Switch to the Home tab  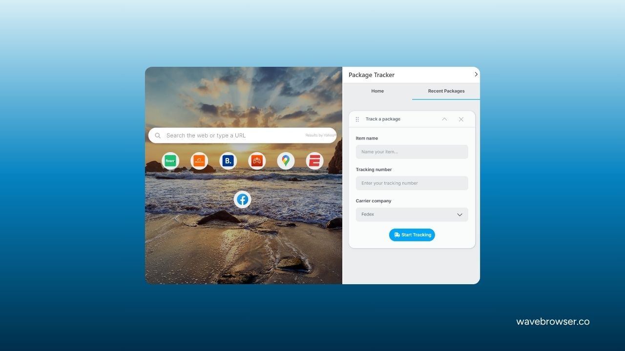(377, 91)
